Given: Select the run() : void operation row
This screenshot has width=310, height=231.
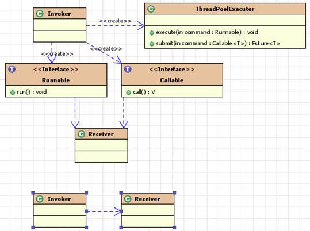Looking at the screenshot, I should [x=56, y=91].
